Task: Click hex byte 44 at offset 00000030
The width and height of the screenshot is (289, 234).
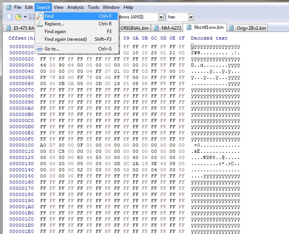Action: coord(43,65)
